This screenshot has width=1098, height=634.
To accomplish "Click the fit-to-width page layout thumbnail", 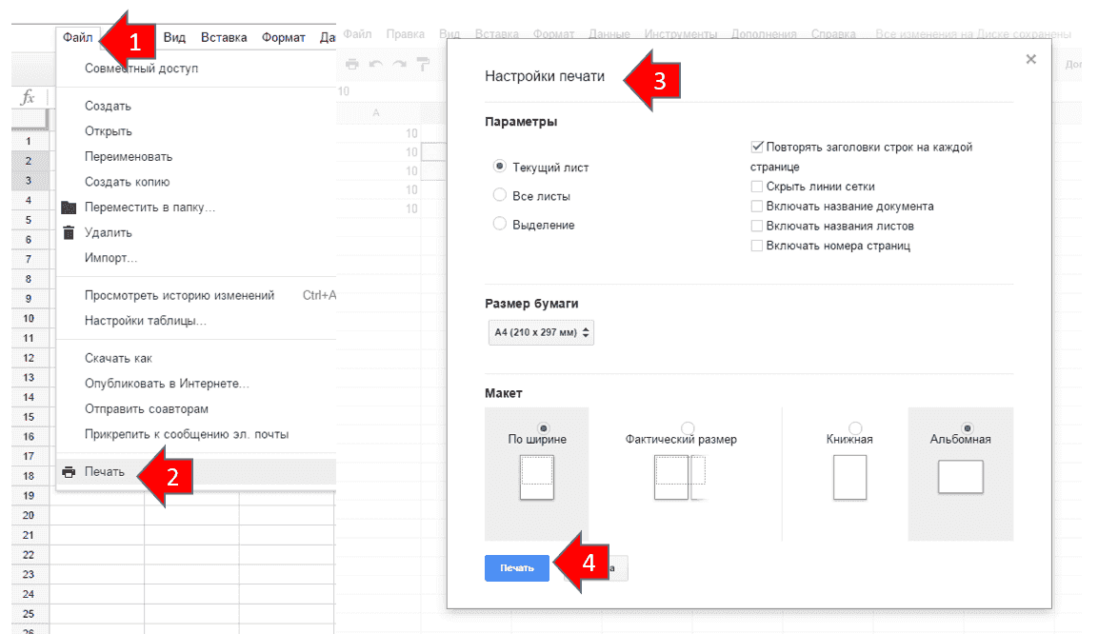I will pos(536,477).
